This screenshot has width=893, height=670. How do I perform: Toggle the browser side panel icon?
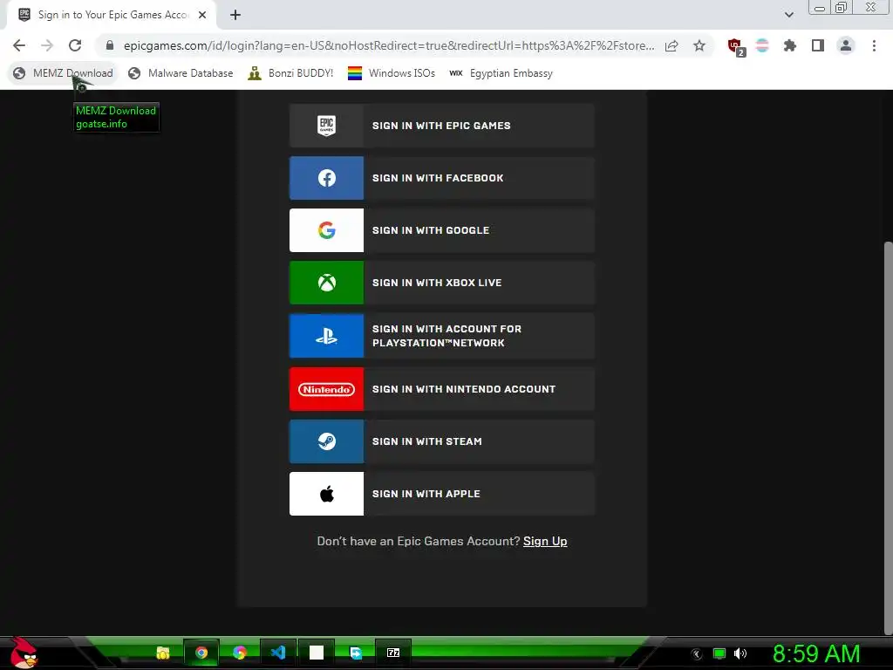(x=818, y=45)
